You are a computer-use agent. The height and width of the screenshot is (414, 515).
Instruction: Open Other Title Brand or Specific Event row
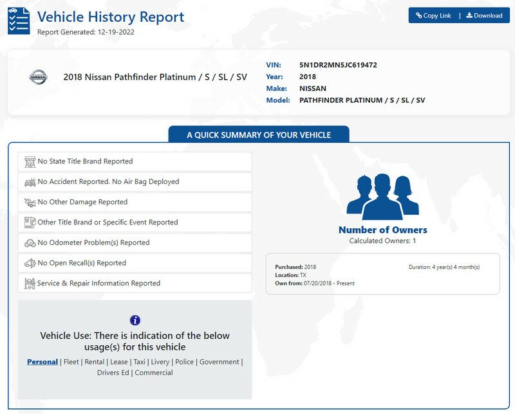135,222
